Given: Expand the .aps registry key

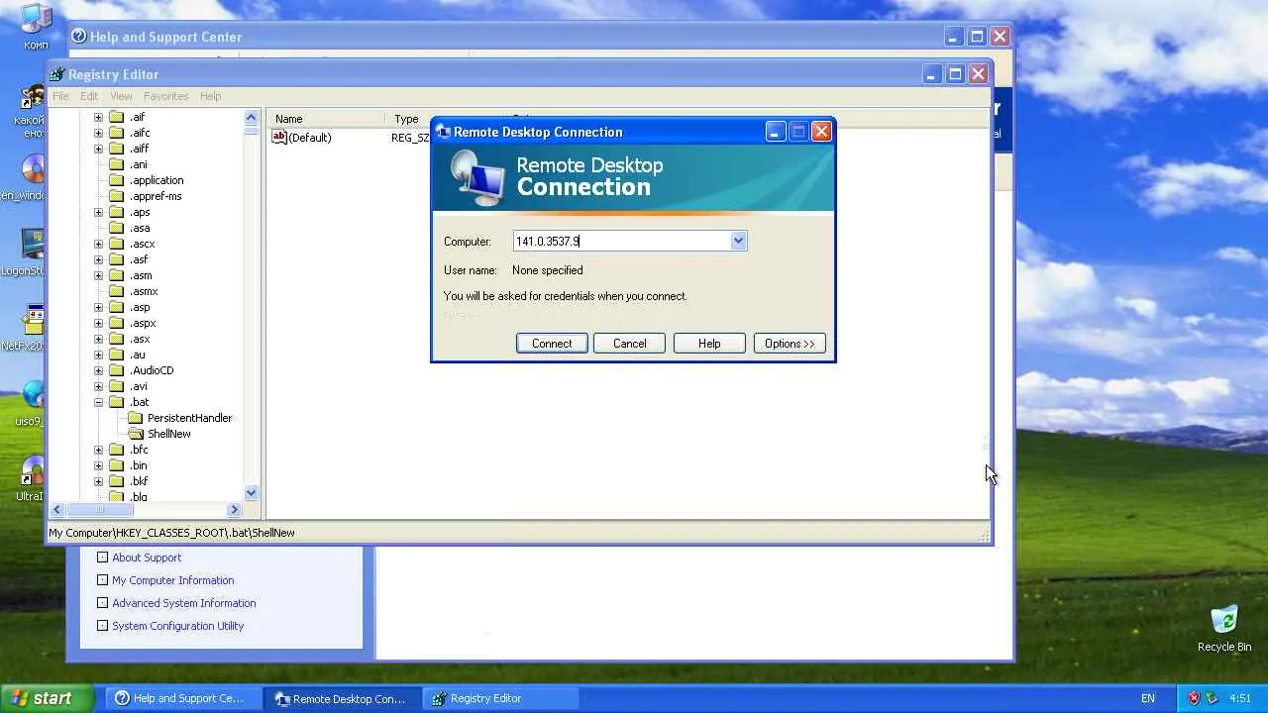Looking at the screenshot, I should (x=98, y=212).
